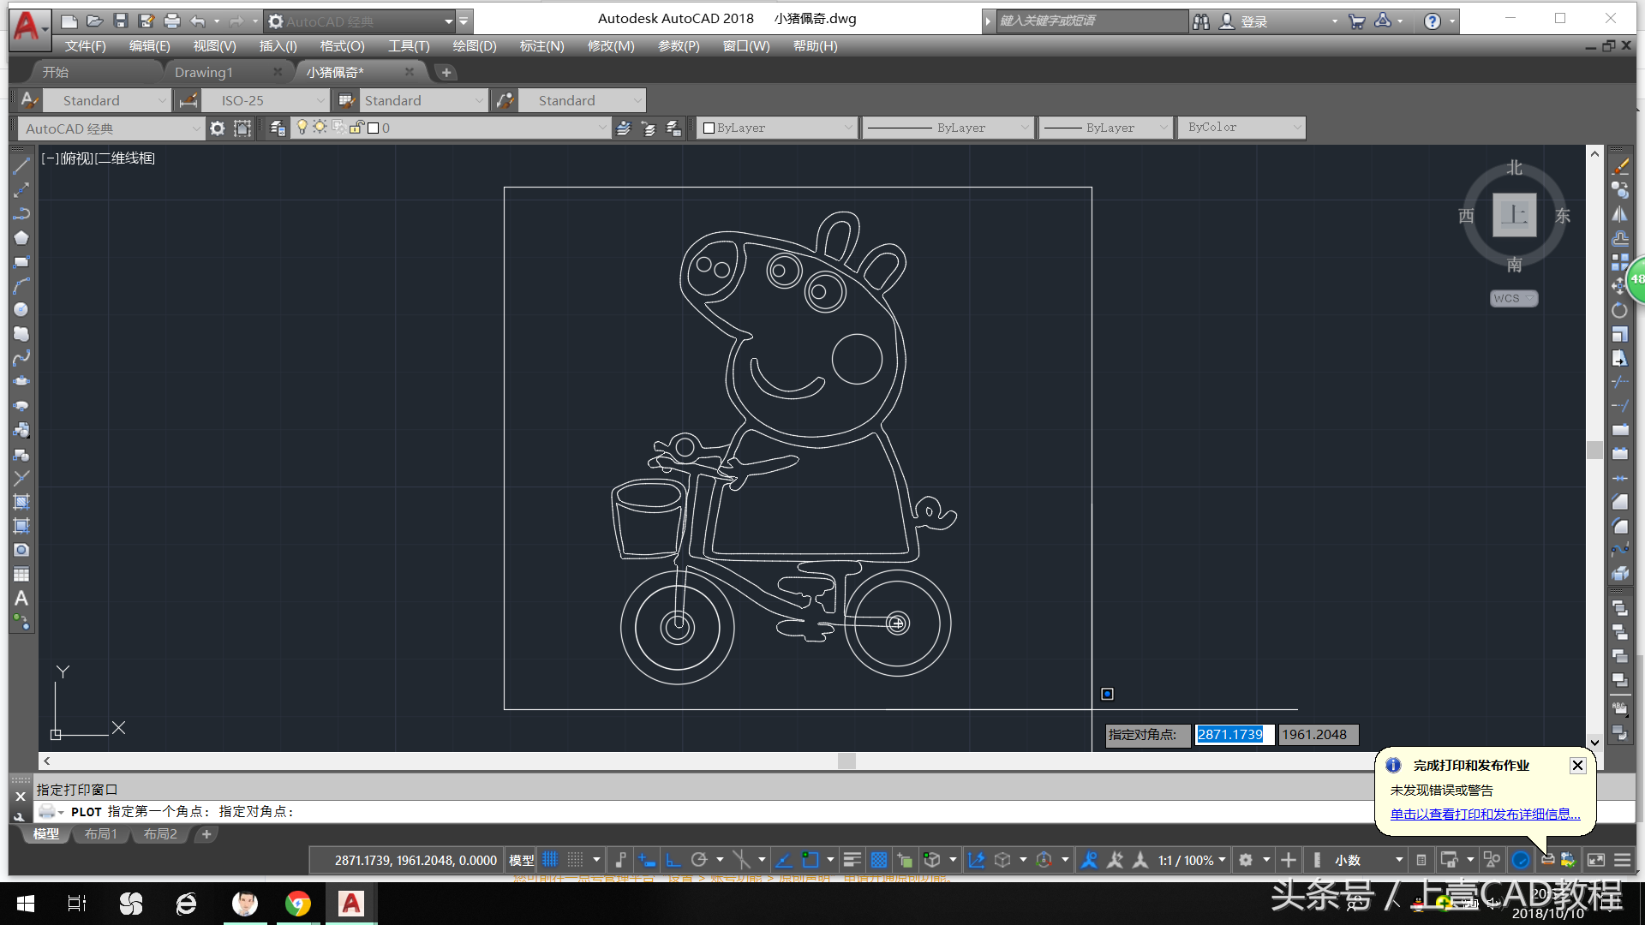Select the Table tool
Screen dimensions: 1645x925
pyautogui.click(x=21, y=574)
